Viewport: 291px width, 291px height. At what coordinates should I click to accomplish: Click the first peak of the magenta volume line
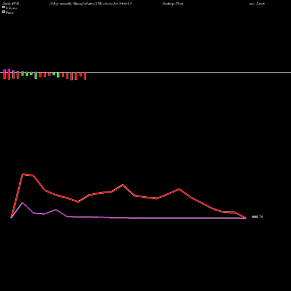[23, 203]
